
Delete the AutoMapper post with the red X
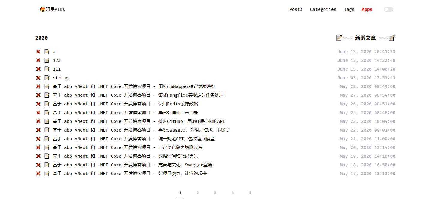(38, 86)
